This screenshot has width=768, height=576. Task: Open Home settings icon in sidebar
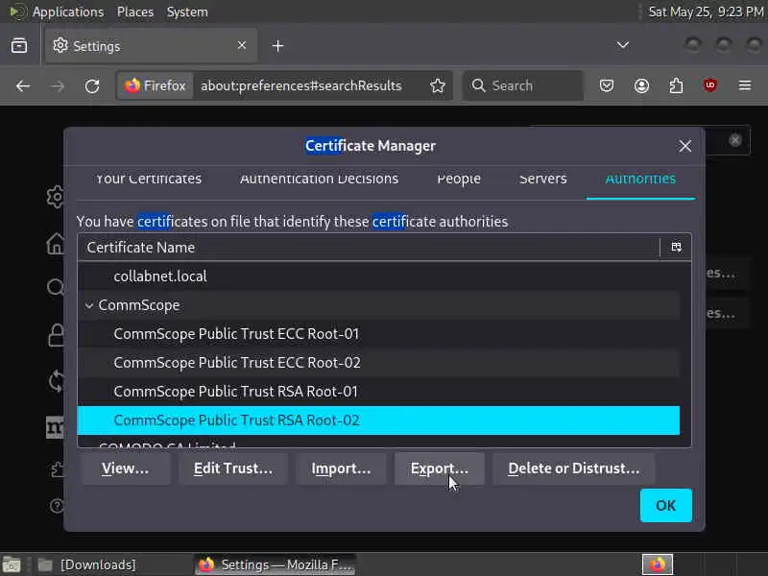coord(55,243)
